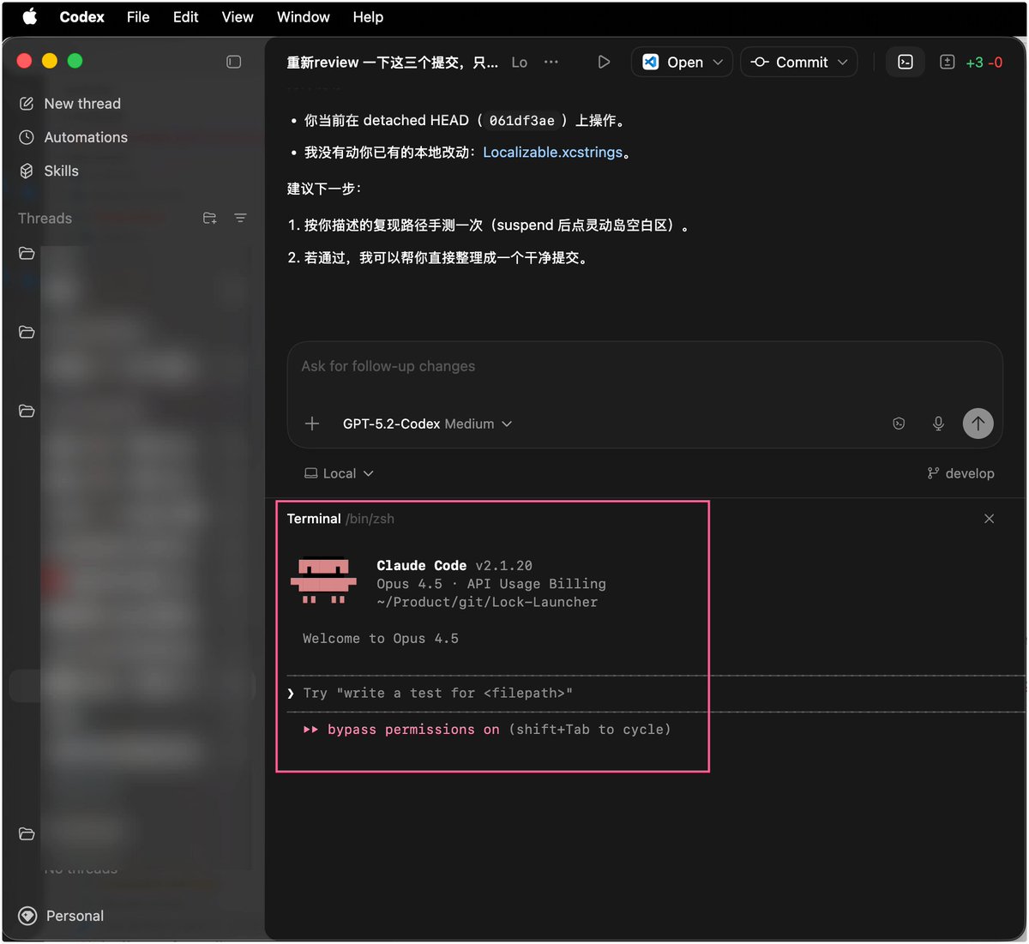The image size is (1029, 944).
Task: Open the Localizable.xcstrings link
Action: (x=552, y=152)
